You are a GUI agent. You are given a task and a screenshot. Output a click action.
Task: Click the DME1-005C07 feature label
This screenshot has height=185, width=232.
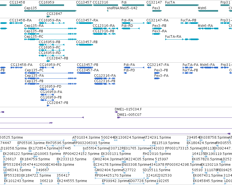tap(129, 115)
